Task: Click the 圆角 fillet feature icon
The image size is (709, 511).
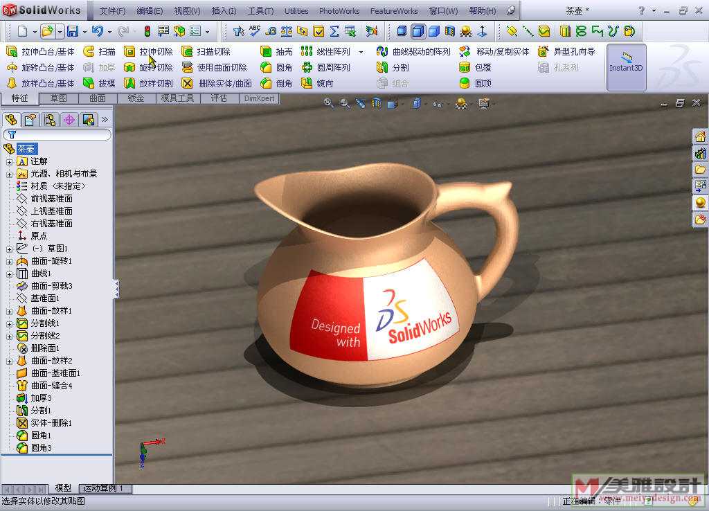Action: [266, 67]
